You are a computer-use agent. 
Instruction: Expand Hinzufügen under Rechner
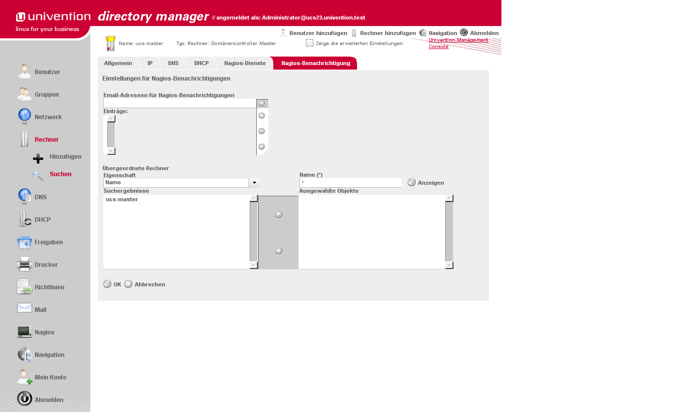coord(65,157)
